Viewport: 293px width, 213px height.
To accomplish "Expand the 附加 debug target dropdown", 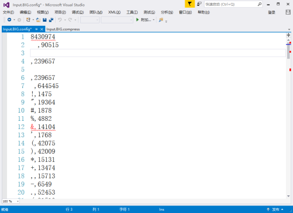I will [154, 20].
